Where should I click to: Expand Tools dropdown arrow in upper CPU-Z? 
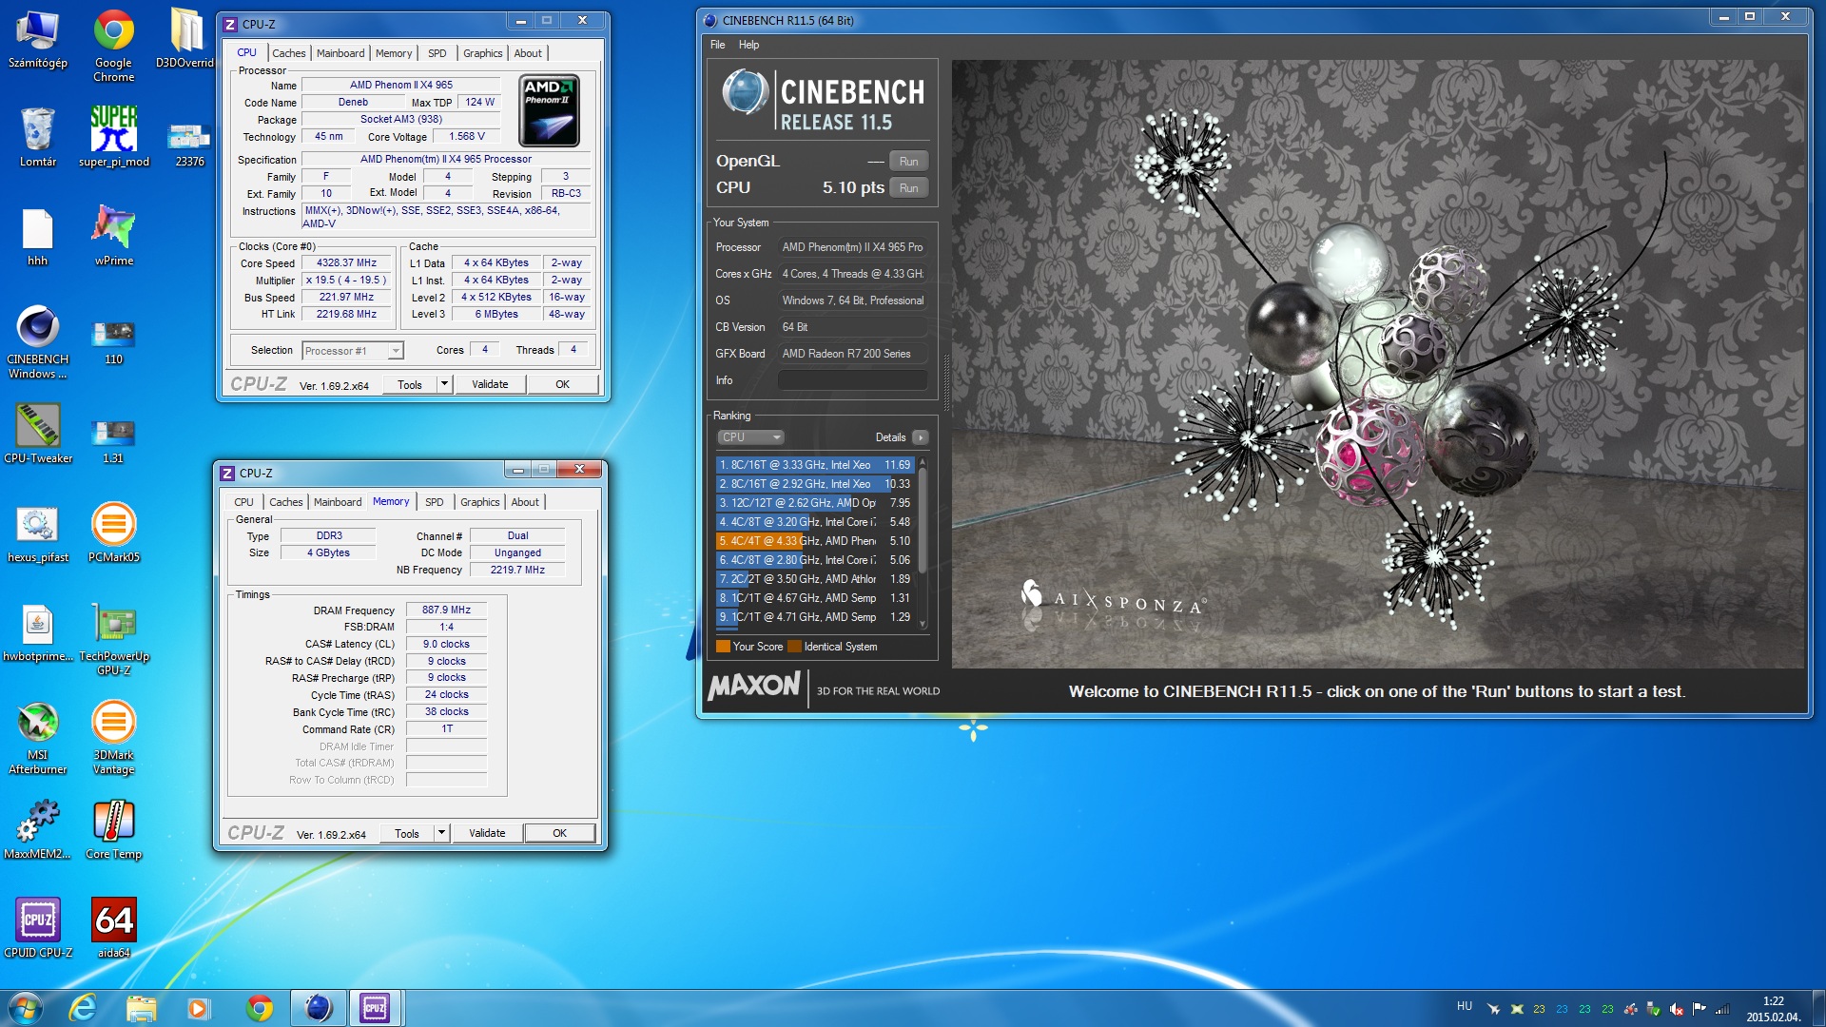pos(444,384)
